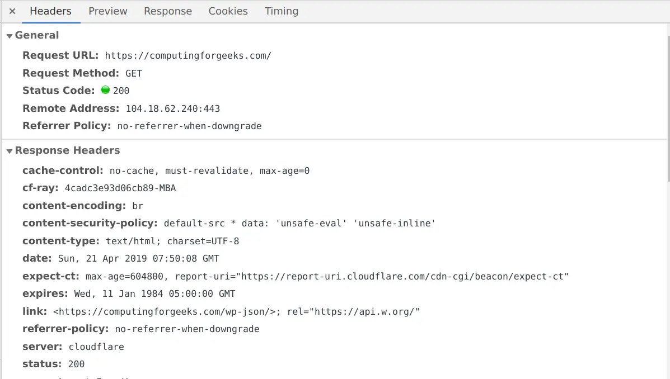Viewport: 670px width, 379px height.
Task: Open the Timing tab
Action: 281,11
